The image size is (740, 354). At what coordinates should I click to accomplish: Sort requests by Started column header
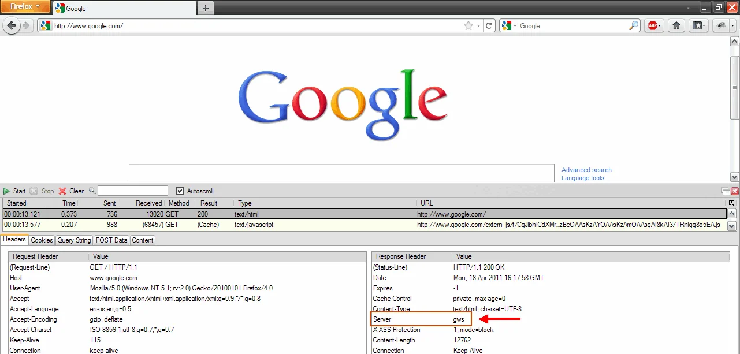click(23, 203)
